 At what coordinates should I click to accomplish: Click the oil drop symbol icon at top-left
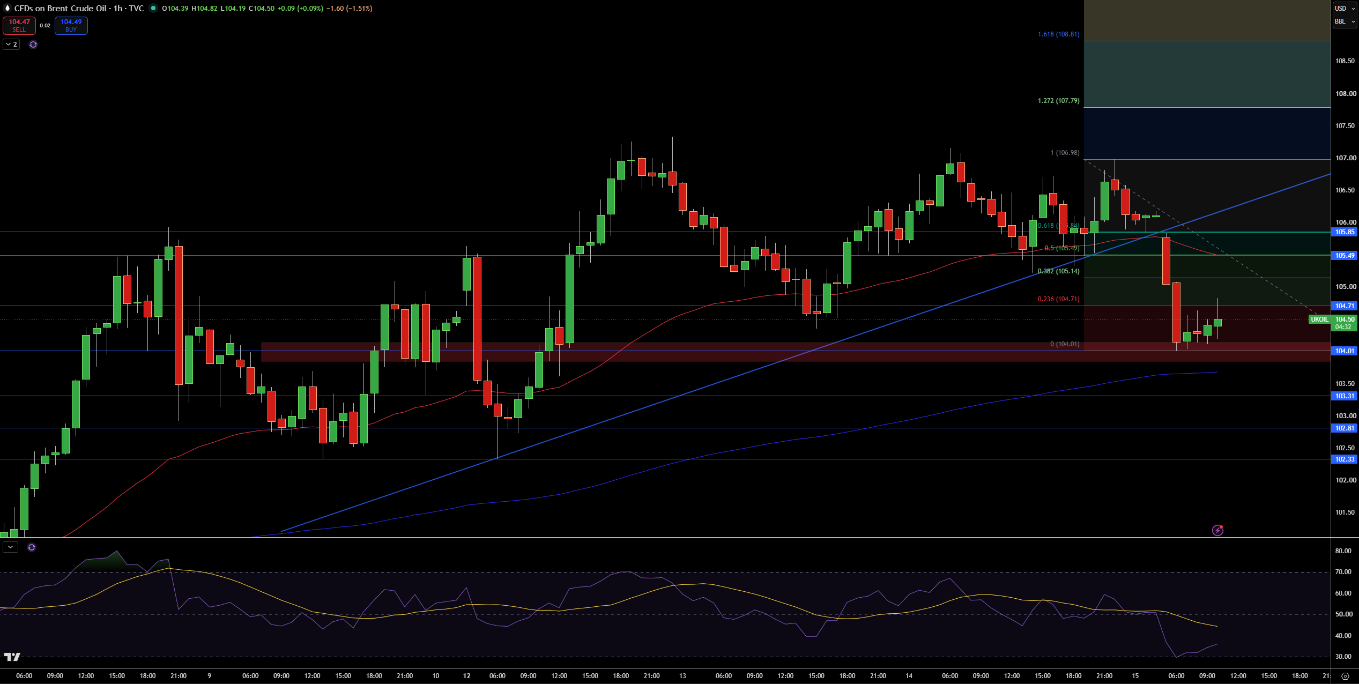(x=8, y=8)
